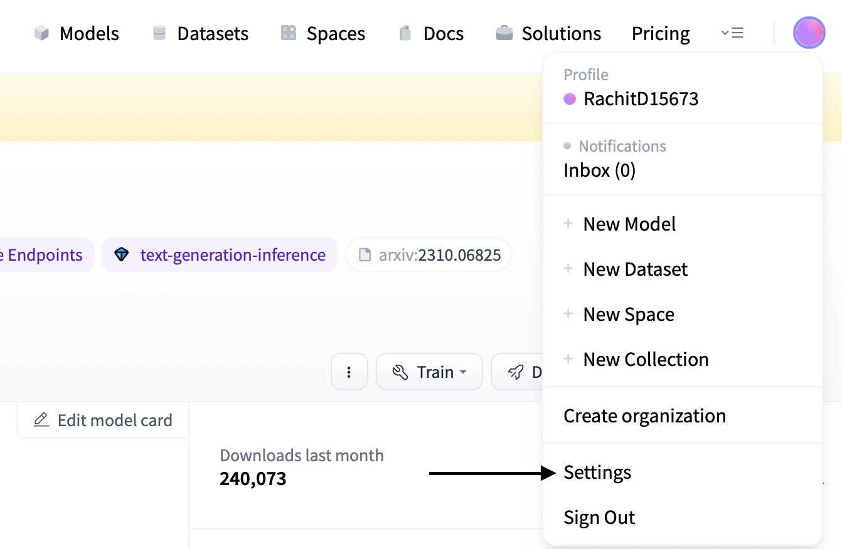This screenshot has height=549, width=842.
Task: Click the Models cube icon
Action: [41, 33]
